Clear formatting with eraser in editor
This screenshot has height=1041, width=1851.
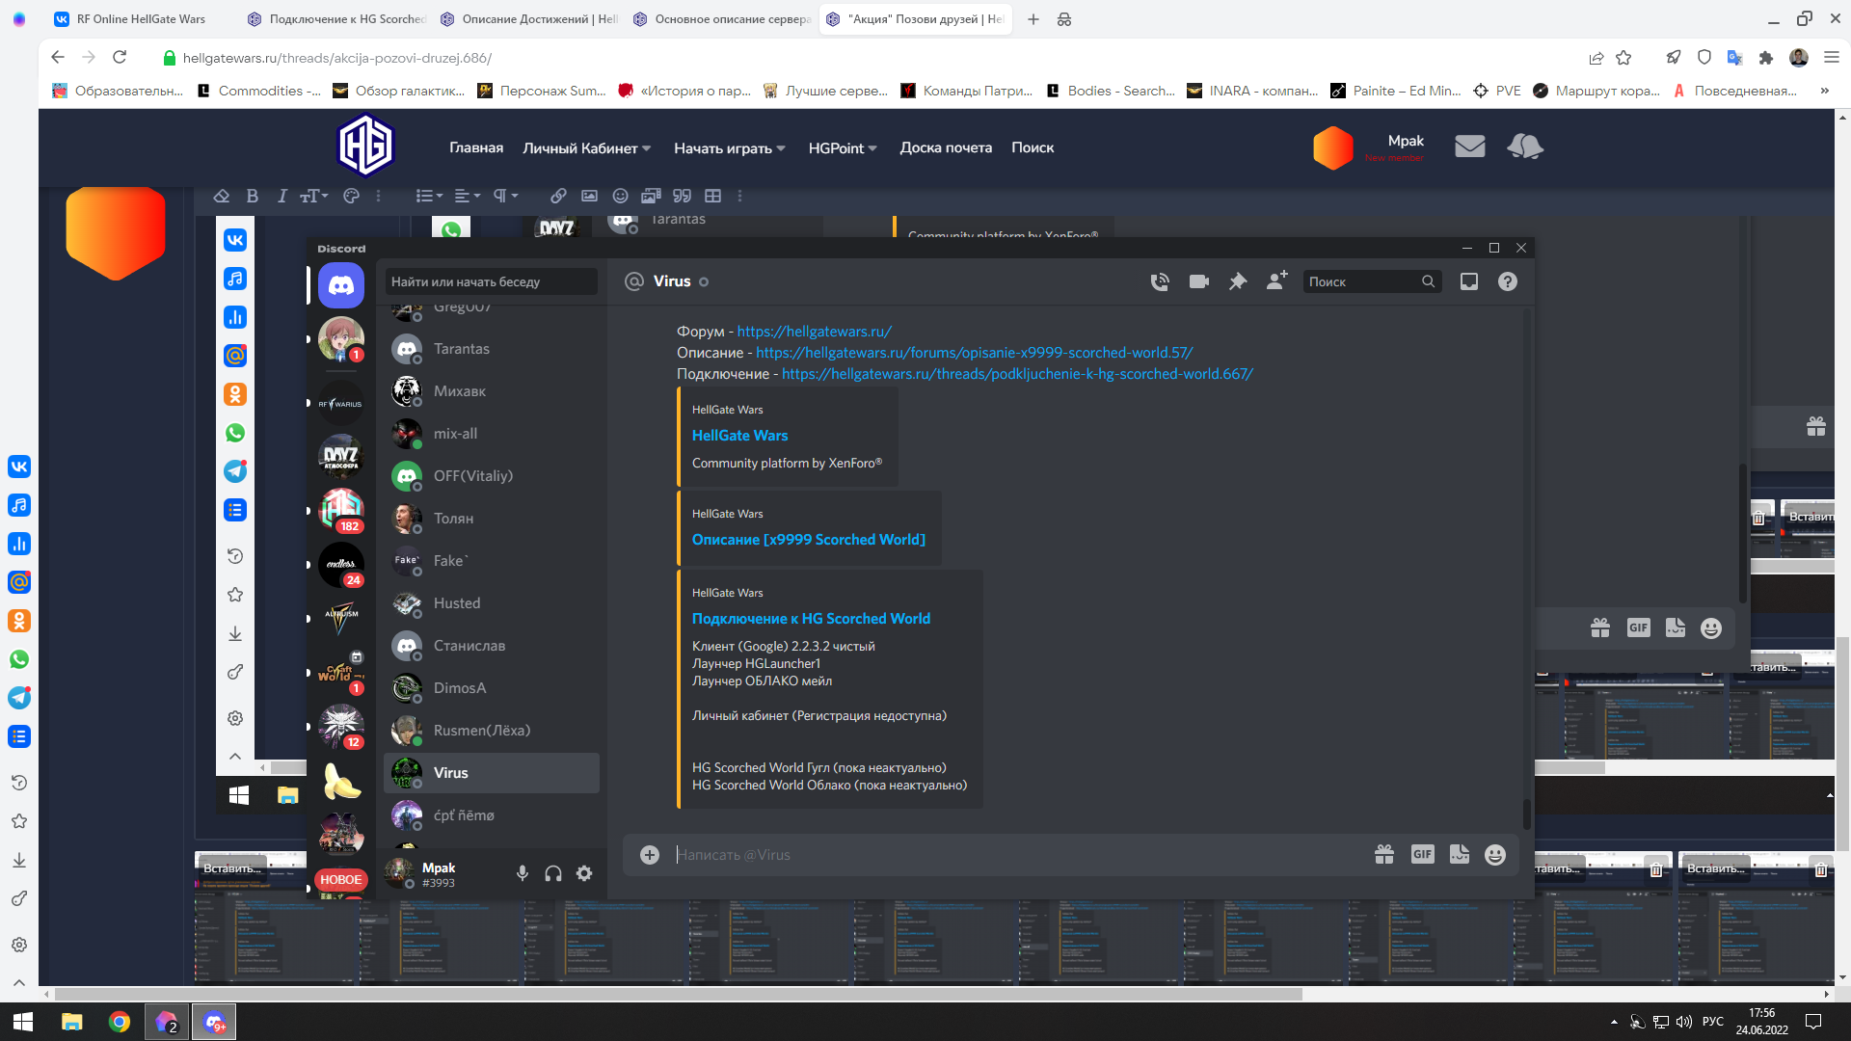222,196
